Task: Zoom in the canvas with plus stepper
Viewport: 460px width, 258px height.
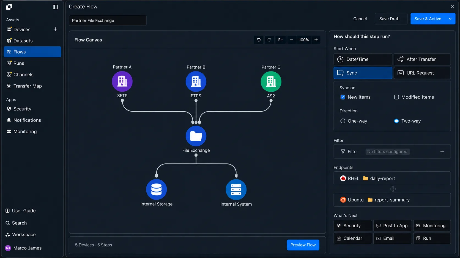Action: (316, 40)
